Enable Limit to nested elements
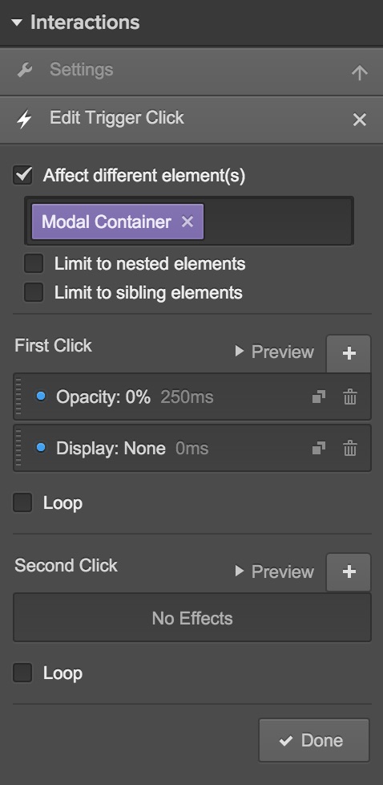Image resolution: width=383 pixels, height=785 pixels. 34,263
